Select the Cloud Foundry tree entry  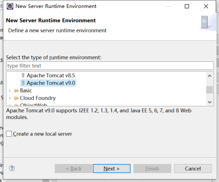click(38, 98)
